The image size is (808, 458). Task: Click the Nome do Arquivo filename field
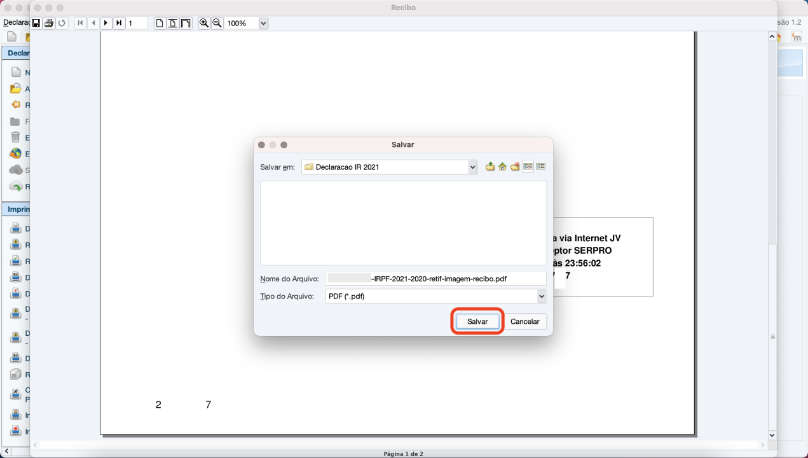(x=435, y=278)
